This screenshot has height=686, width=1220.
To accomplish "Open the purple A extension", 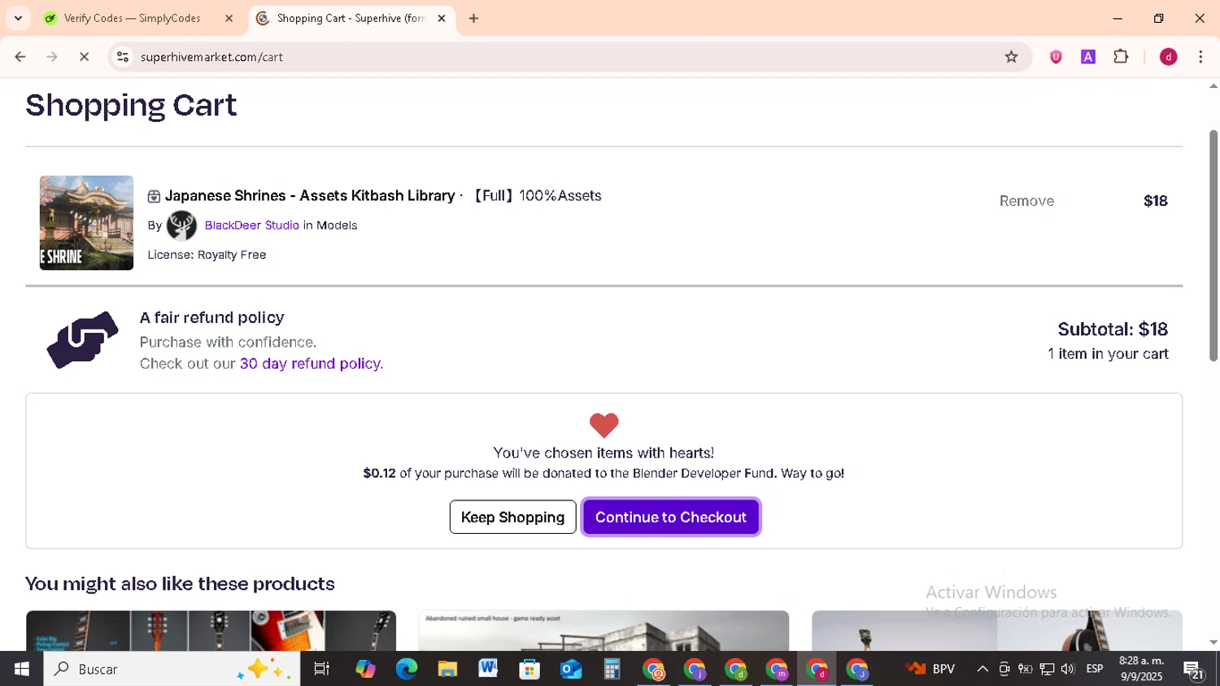I will (x=1088, y=57).
